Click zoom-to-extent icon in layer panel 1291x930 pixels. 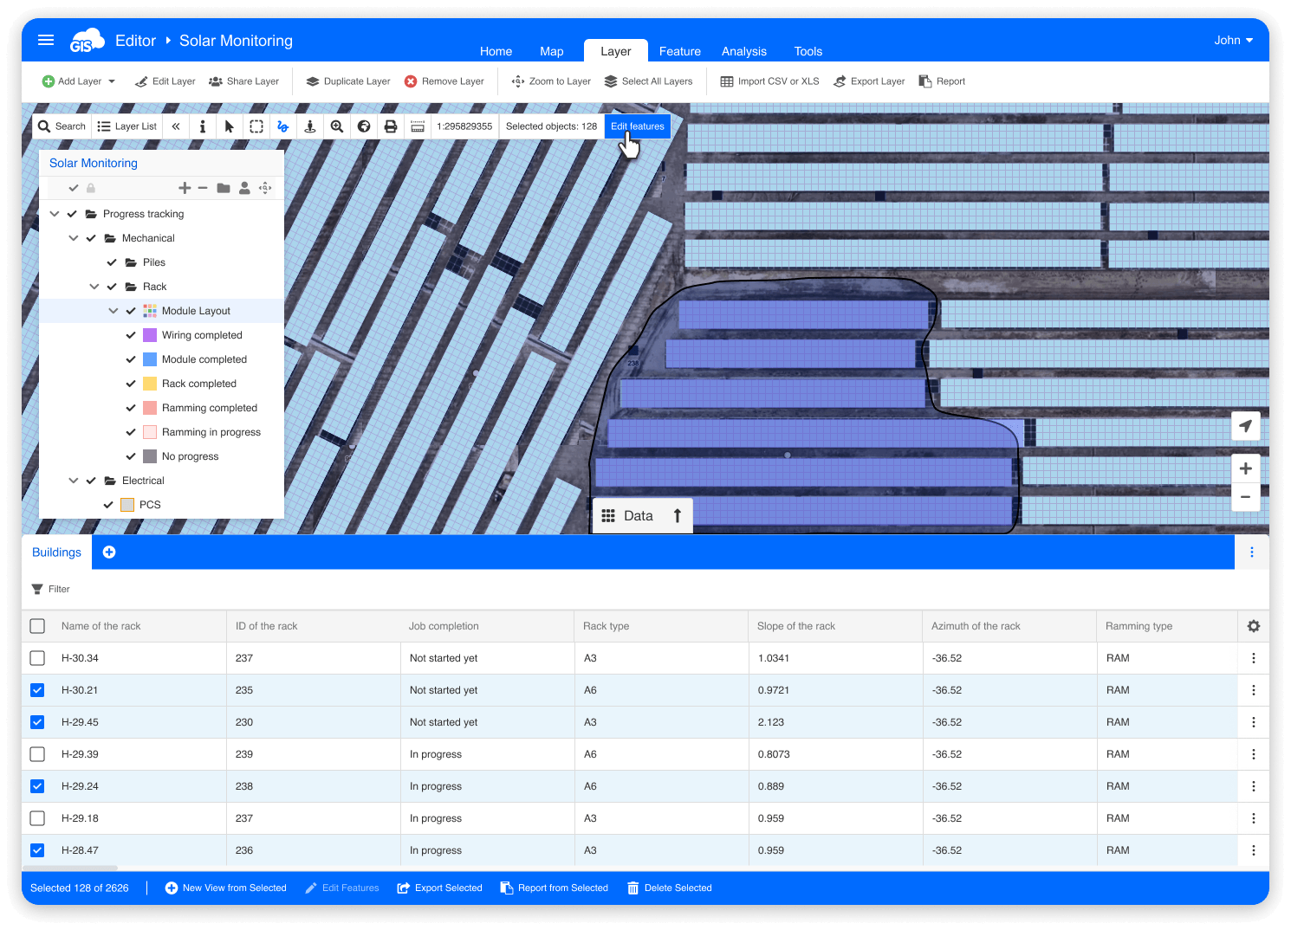point(265,188)
